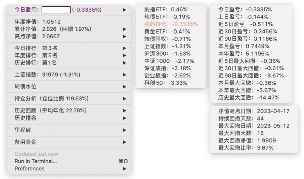Click Run in Terminal… option
This screenshot has height=179, width=304.
click(x=36, y=161)
